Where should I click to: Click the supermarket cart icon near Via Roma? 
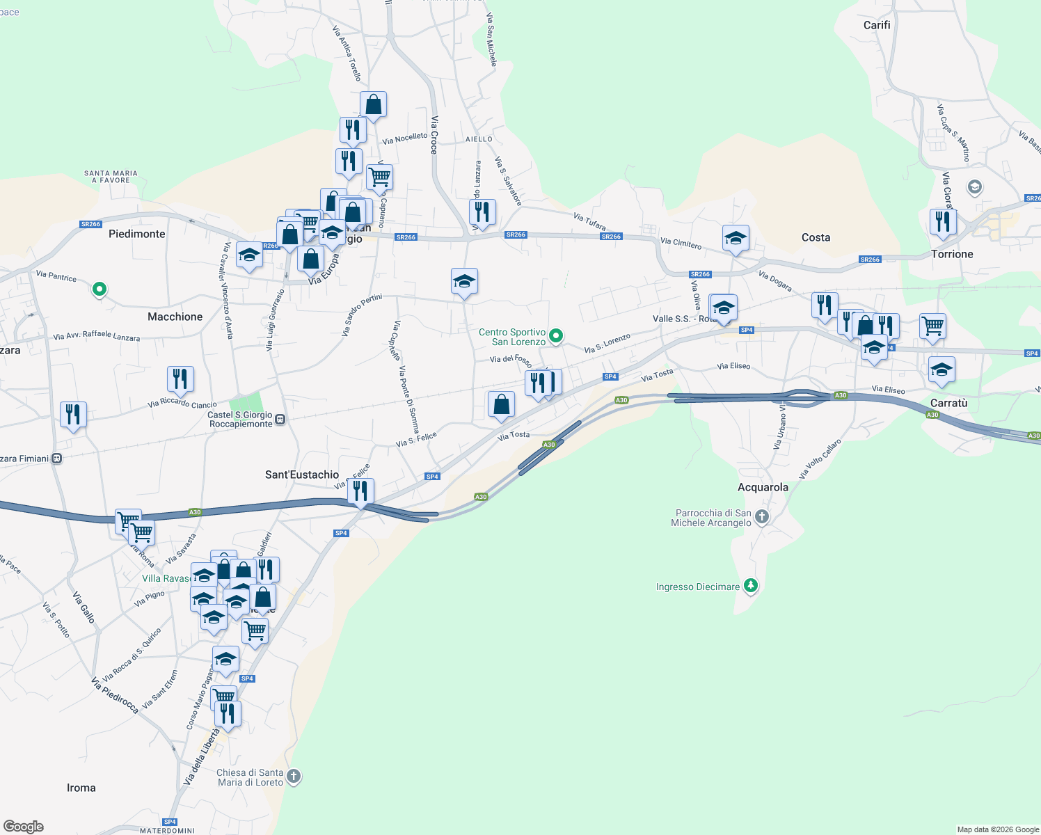[141, 531]
